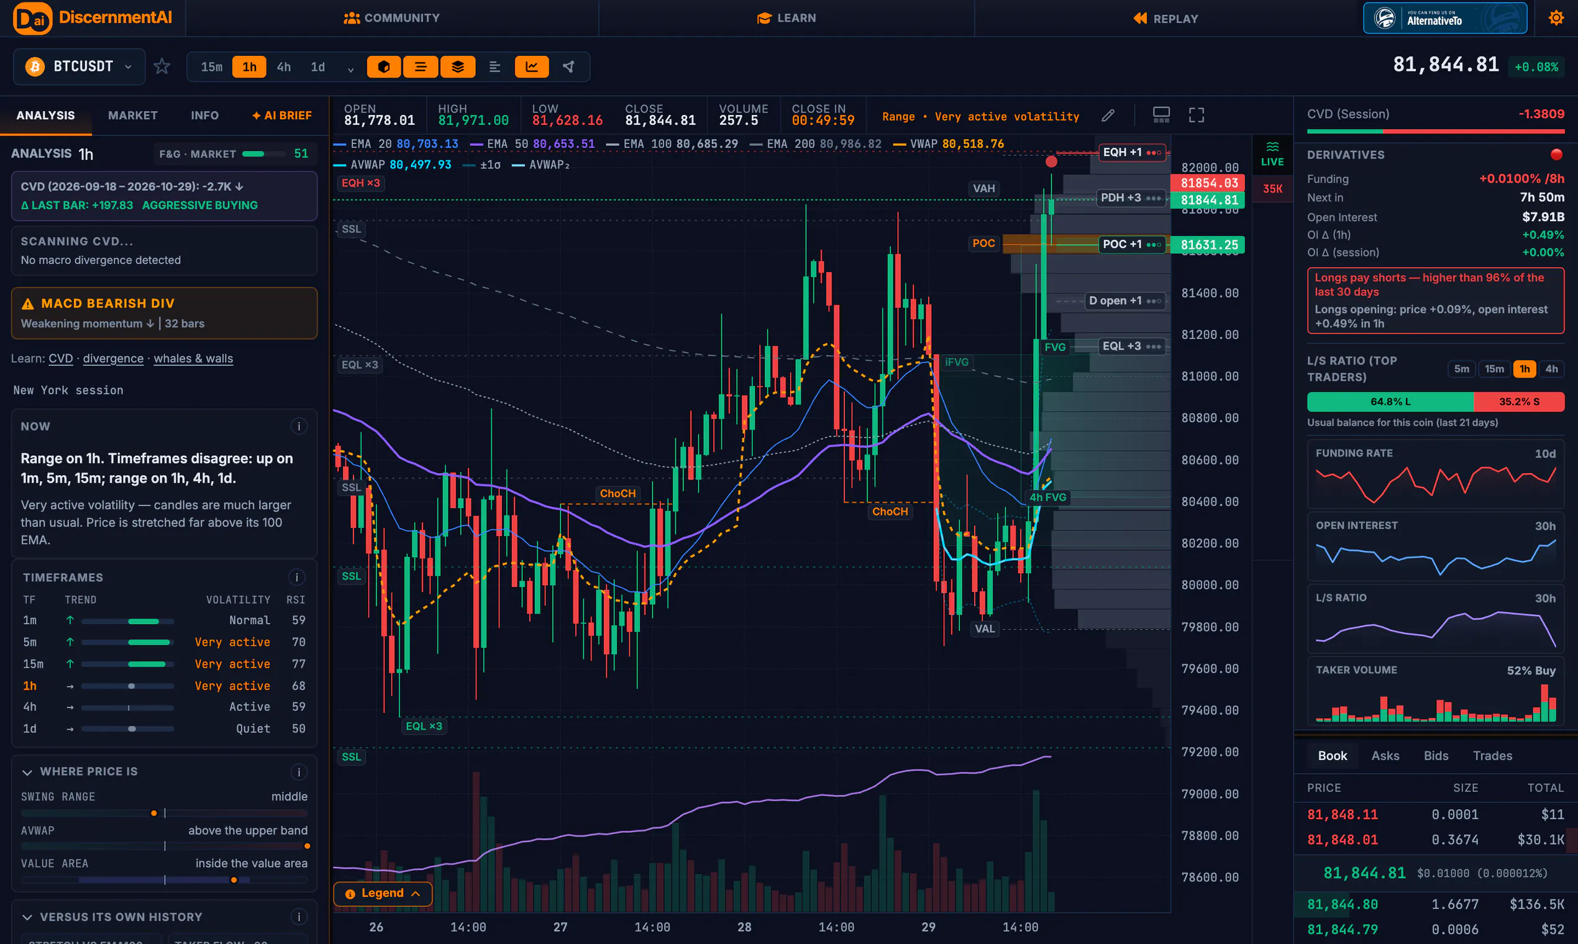
Task: Open the whales & walls link
Action: (x=193, y=359)
